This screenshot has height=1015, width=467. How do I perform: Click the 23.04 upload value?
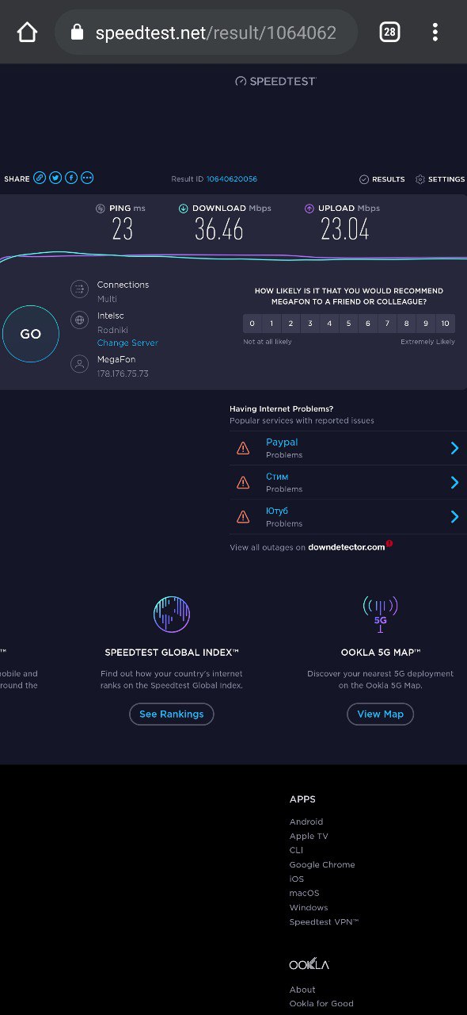pos(345,230)
